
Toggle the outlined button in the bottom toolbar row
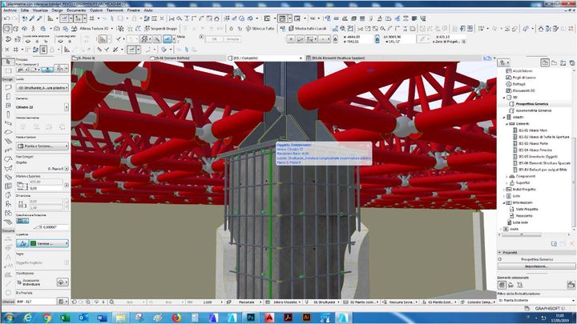tap(43, 50)
